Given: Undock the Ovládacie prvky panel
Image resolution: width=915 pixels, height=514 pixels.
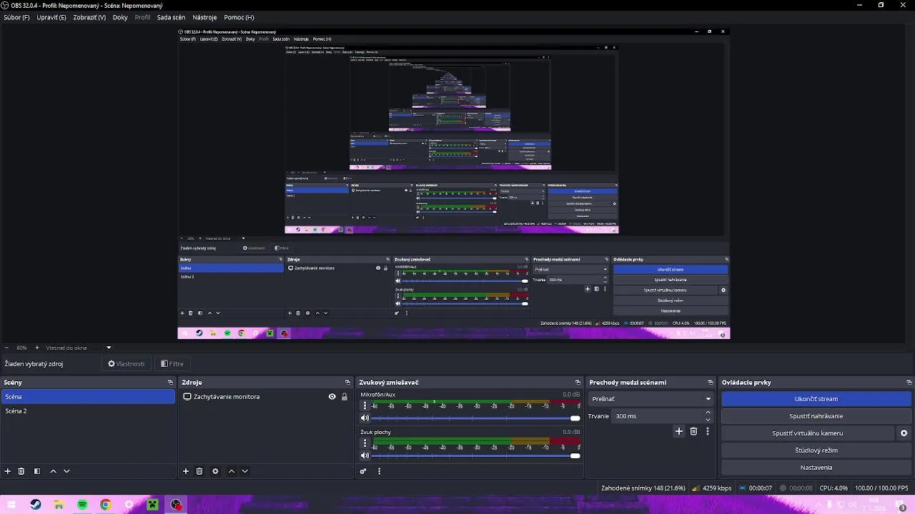Looking at the screenshot, I should click(909, 383).
